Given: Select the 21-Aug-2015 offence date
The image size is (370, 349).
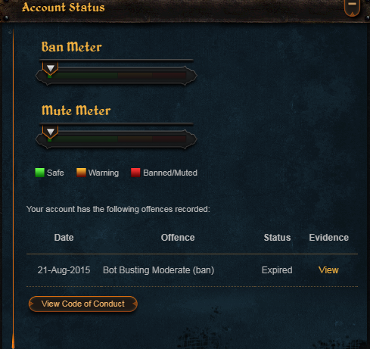Looking at the screenshot, I should [x=64, y=270].
